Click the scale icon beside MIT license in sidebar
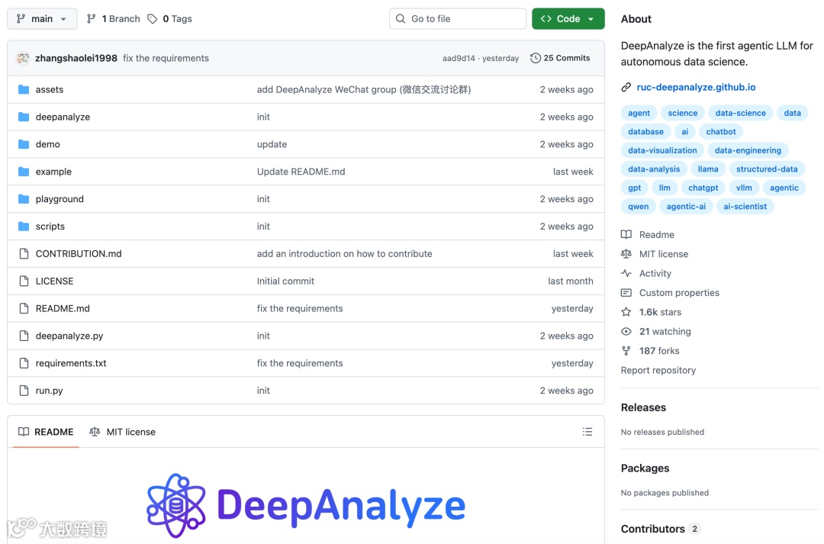Image resolution: width=824 pixels, height=544 pixels. coord(626,254)
